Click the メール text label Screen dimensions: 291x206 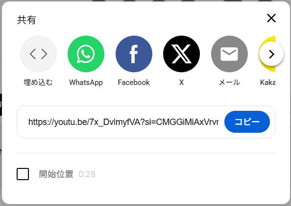[x=229, y=82]
